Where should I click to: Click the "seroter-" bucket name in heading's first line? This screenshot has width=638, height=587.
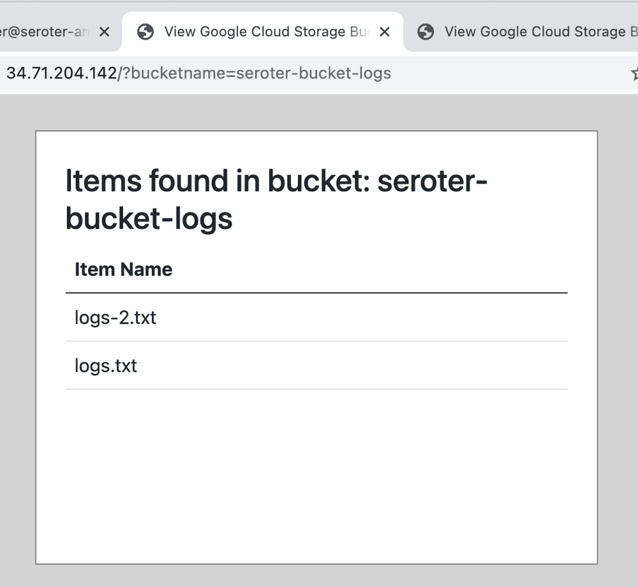coord(433,181)
